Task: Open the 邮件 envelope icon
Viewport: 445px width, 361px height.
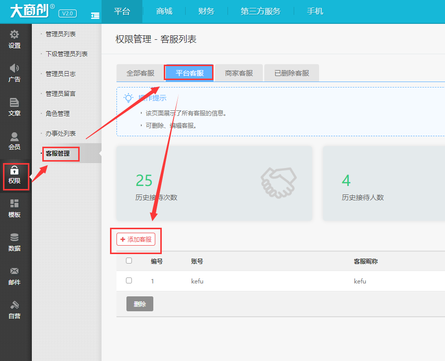Action: (x=14, y=271)
